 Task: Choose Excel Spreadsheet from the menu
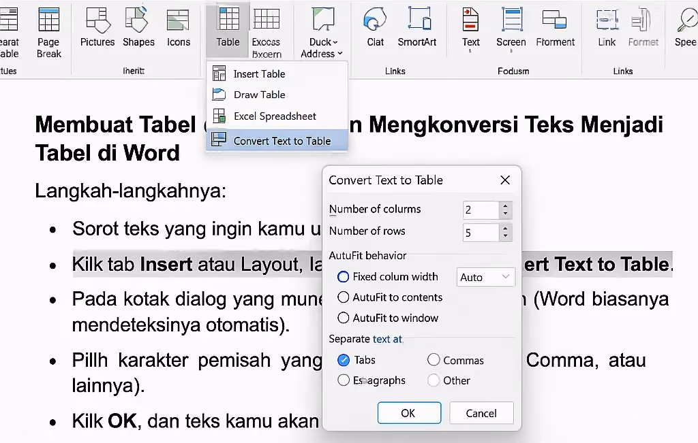(276, 116)
